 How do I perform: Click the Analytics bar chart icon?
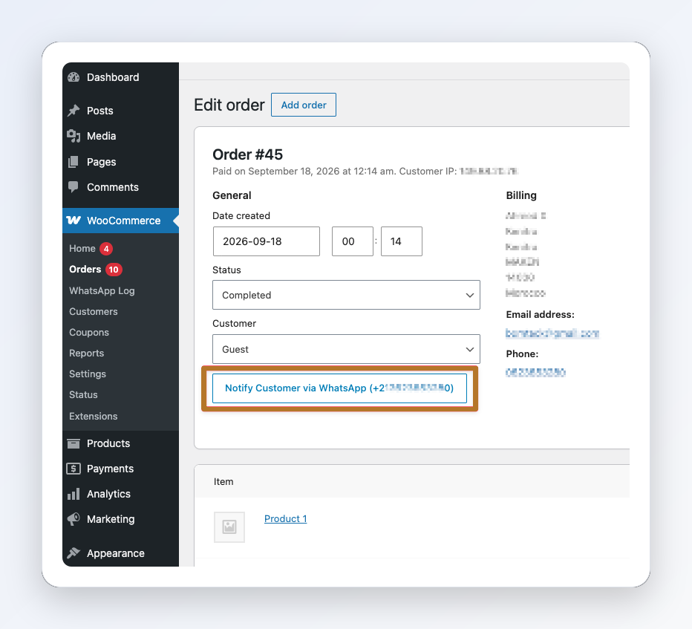(x=74, y=494)
